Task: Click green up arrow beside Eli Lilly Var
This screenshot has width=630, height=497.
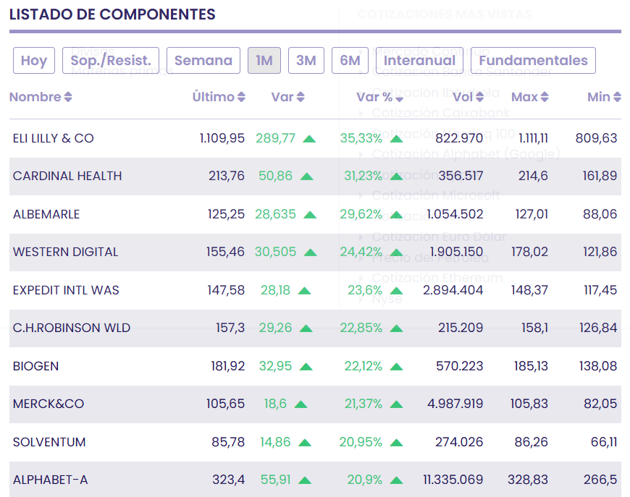Action: click(x=309, y=138)
